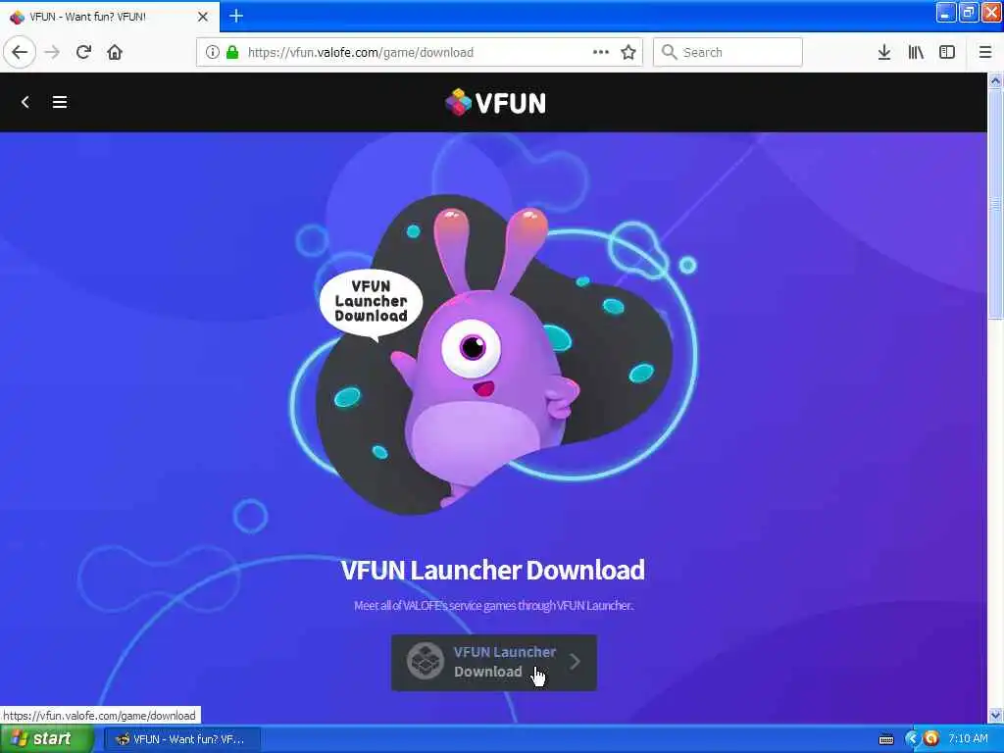Open the Windows Start button
This screenshot has width=1004, height=753.
point(46,739)
